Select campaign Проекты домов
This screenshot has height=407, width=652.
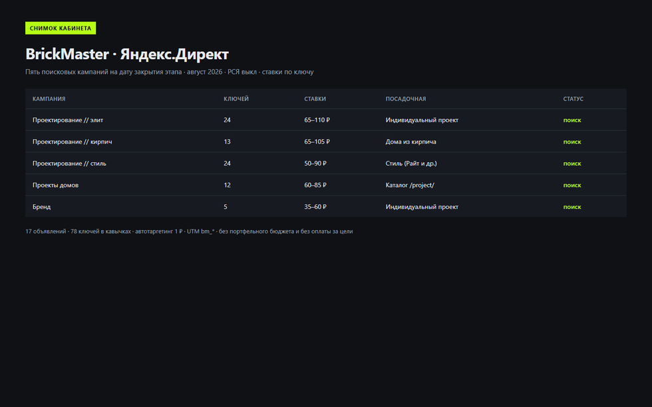(55, 185)
